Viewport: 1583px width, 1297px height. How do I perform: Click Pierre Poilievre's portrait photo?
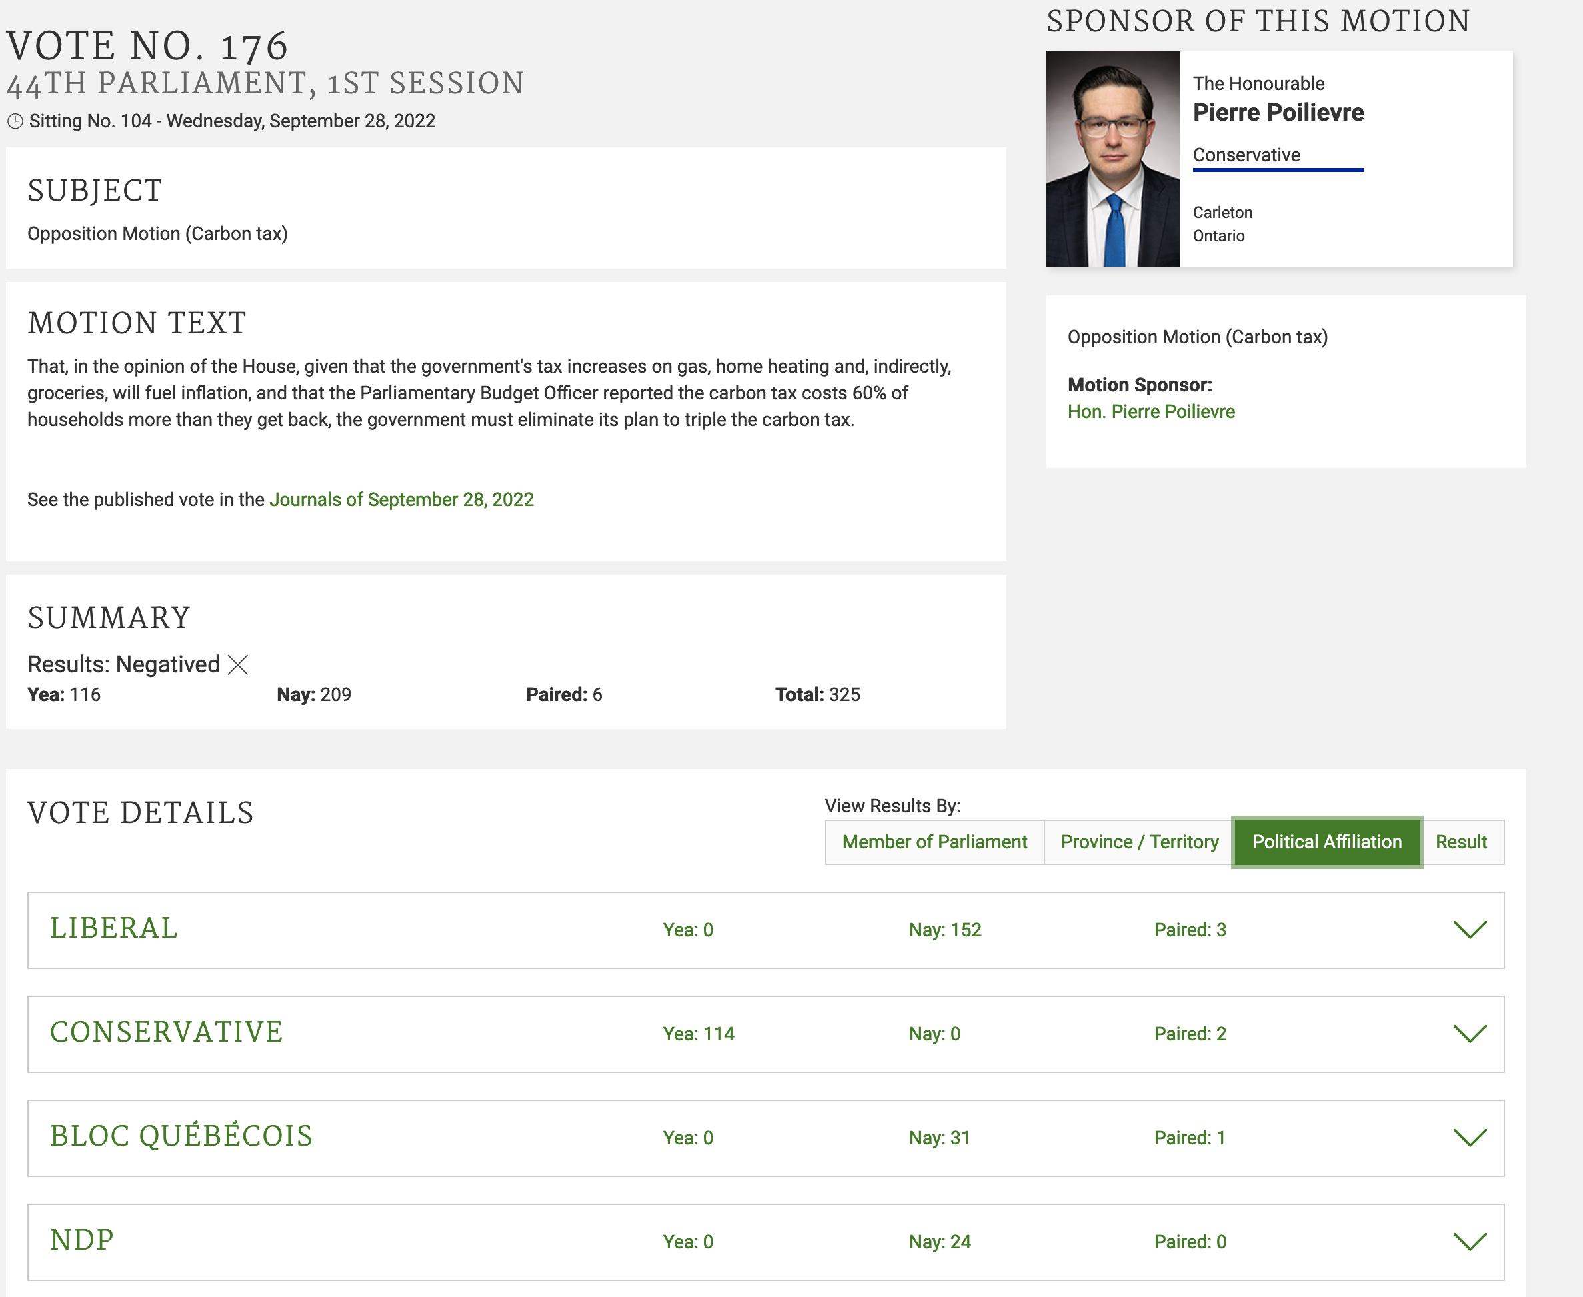click(1112, 159)
